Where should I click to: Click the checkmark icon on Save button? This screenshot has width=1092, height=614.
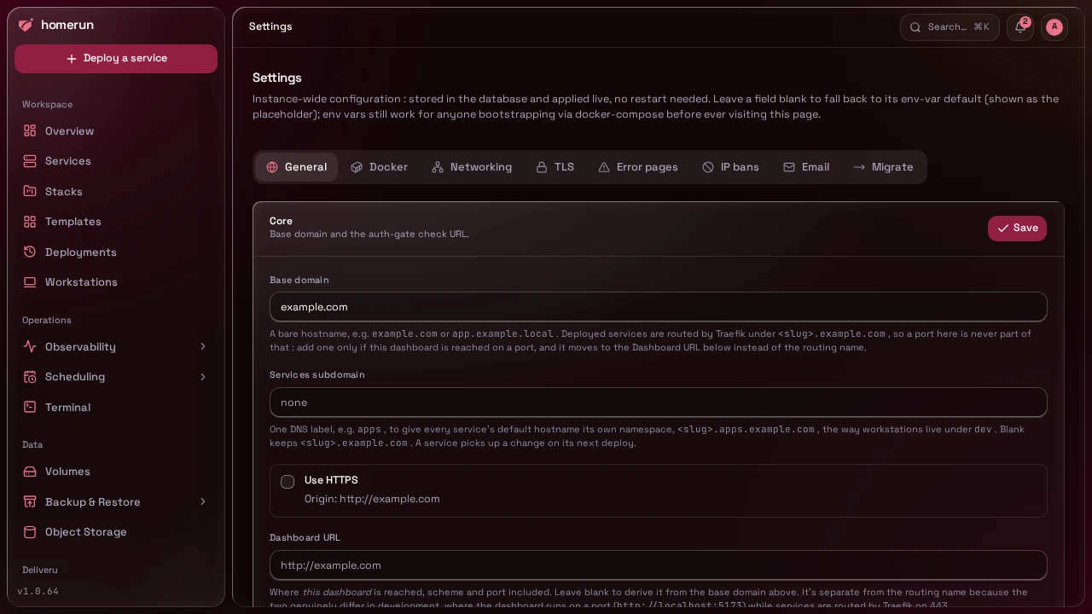[x=1003, y=229]
